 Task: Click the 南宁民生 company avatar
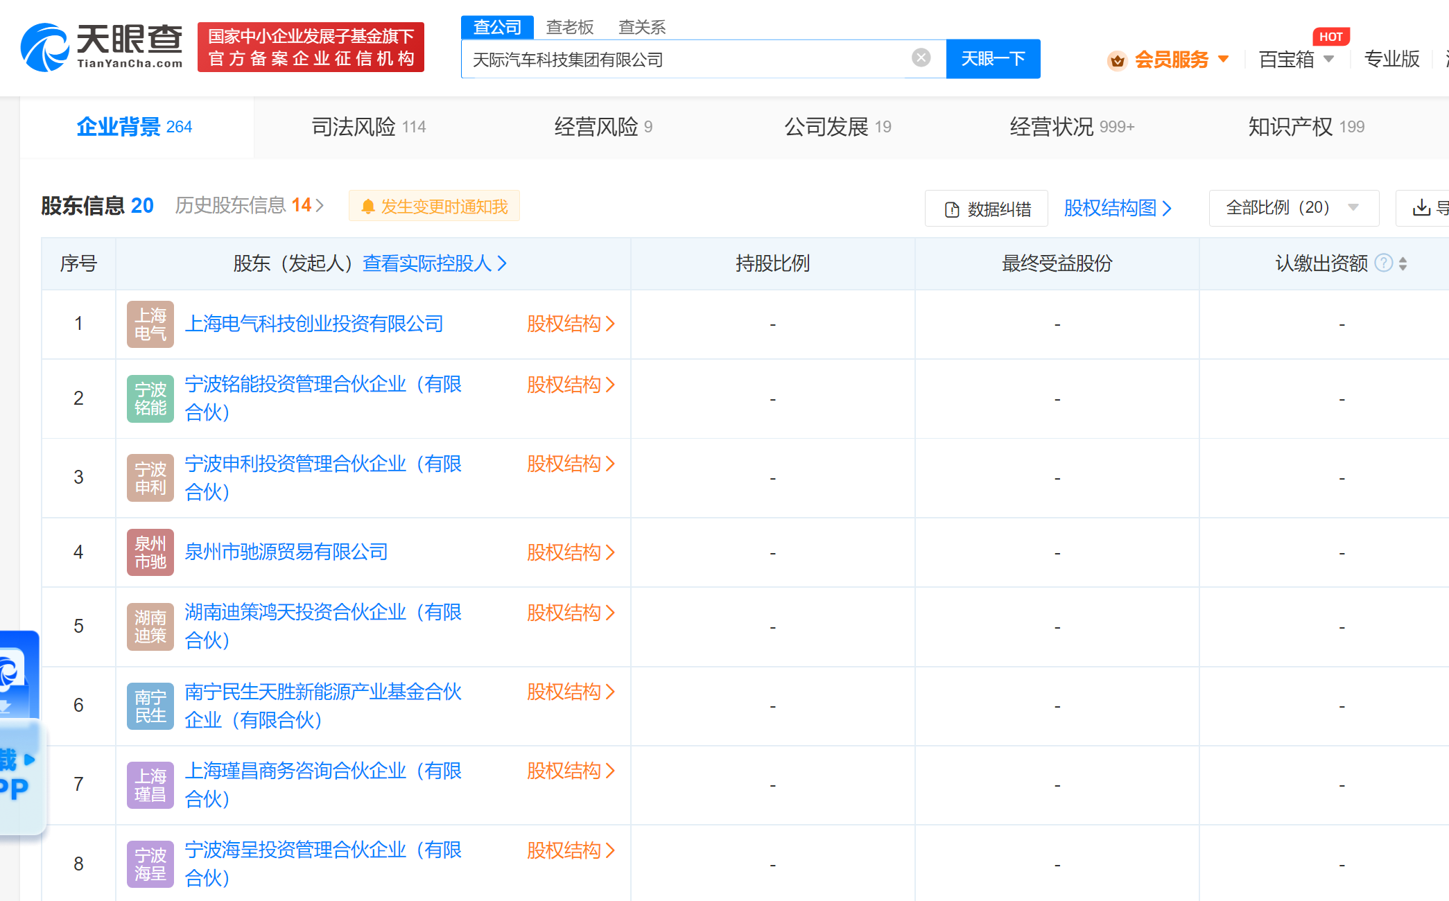click(150, 706)
